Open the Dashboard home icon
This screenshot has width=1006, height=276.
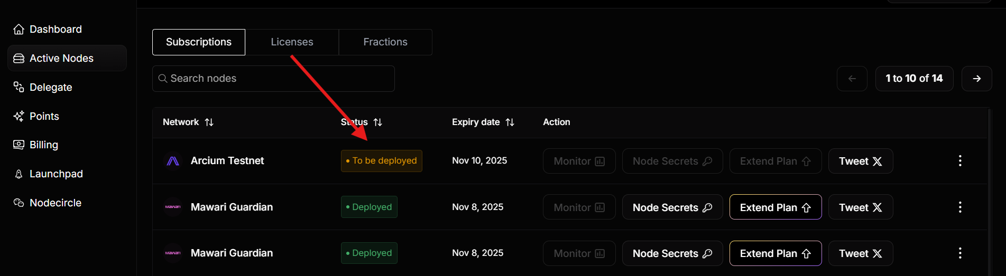(x=19, y=30)
